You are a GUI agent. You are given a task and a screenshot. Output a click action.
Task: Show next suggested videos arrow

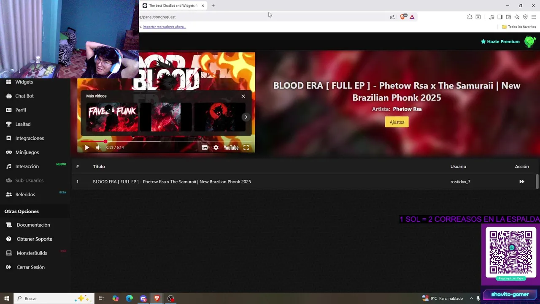pyautogui.click(x=246, y=117)
